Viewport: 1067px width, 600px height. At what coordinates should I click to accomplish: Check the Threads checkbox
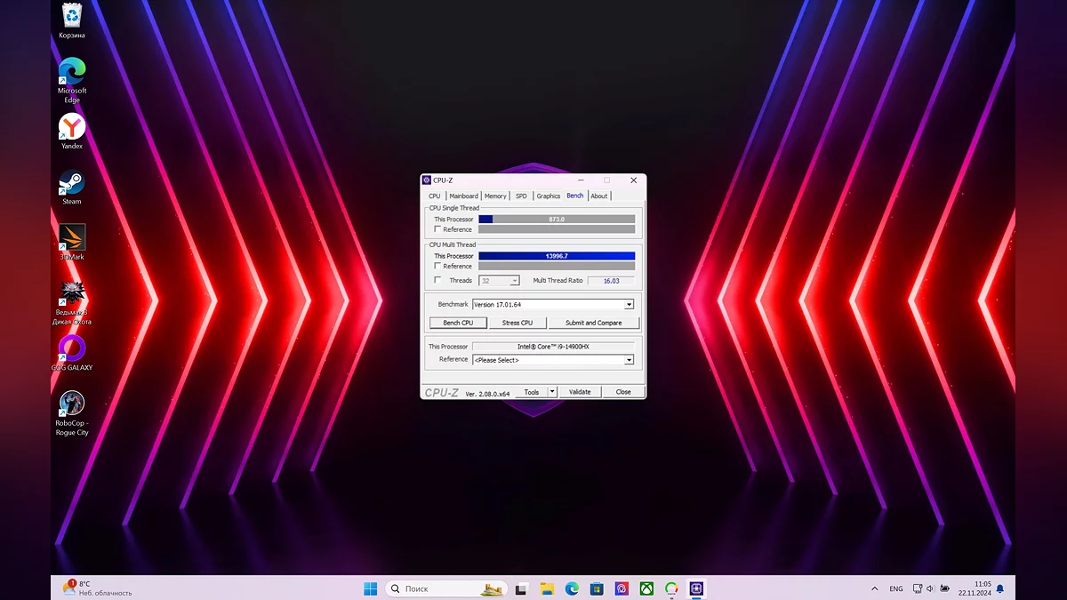click(437, 280)
